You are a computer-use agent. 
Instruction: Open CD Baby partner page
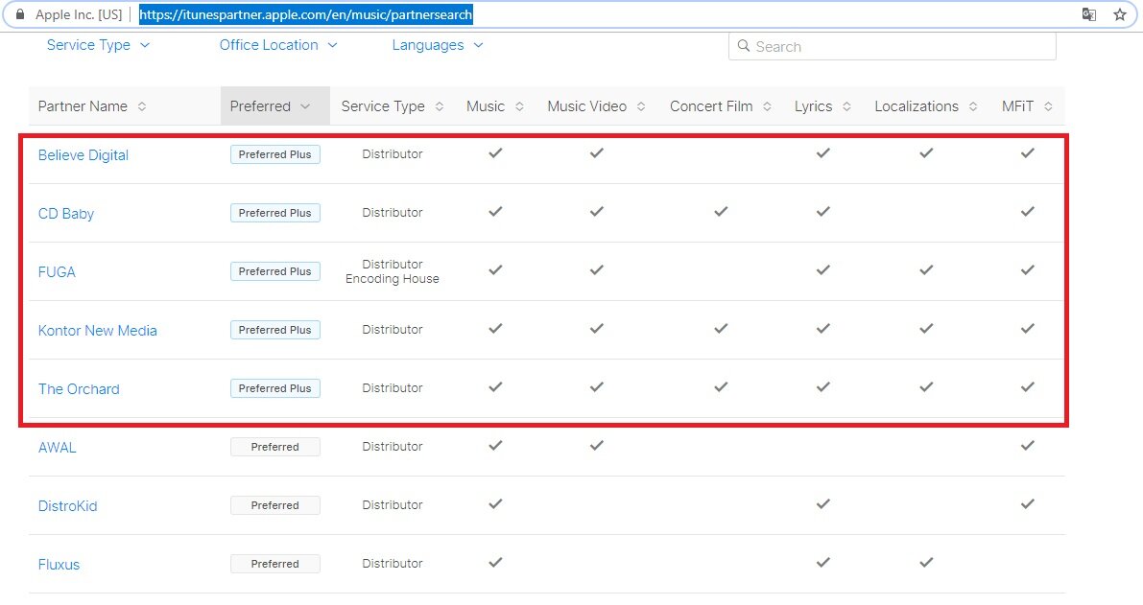coord(66,213)
